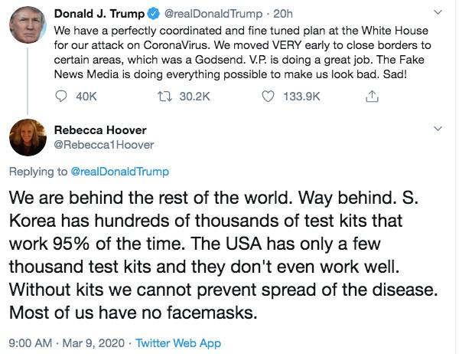
Task: Expand the chevron menu on Rebecca Hoover's reply
Action: click(x=438, y=129)
